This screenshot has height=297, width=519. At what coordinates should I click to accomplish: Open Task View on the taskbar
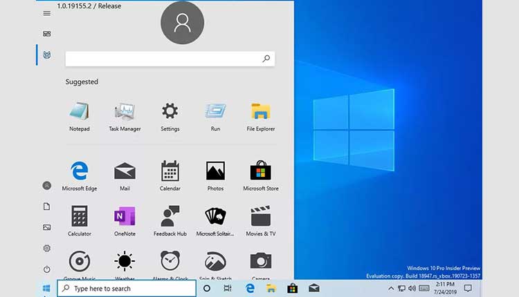228,289
